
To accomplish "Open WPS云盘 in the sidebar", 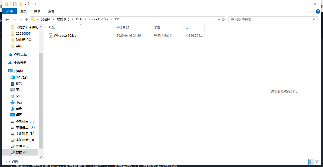I will [20, 54].
